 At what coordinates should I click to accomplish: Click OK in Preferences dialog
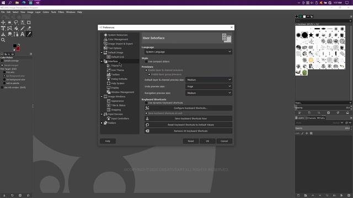[207, 141]
